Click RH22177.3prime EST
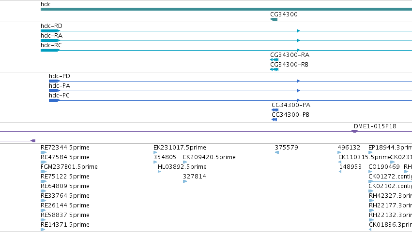The height and width of the screenshot is (232, 412). pyautogui.click(x=371, y=210)
